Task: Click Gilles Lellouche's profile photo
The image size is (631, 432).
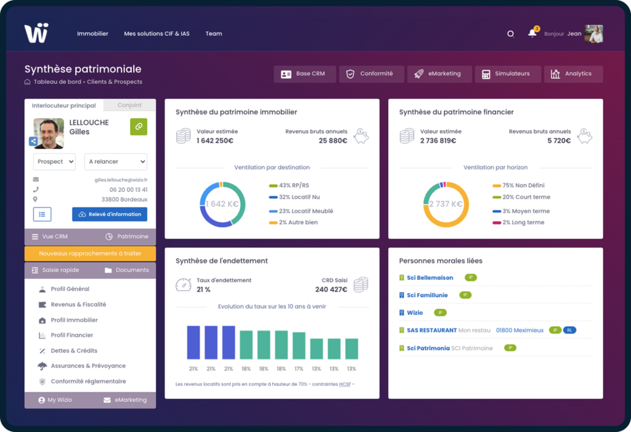Action: 48,133
